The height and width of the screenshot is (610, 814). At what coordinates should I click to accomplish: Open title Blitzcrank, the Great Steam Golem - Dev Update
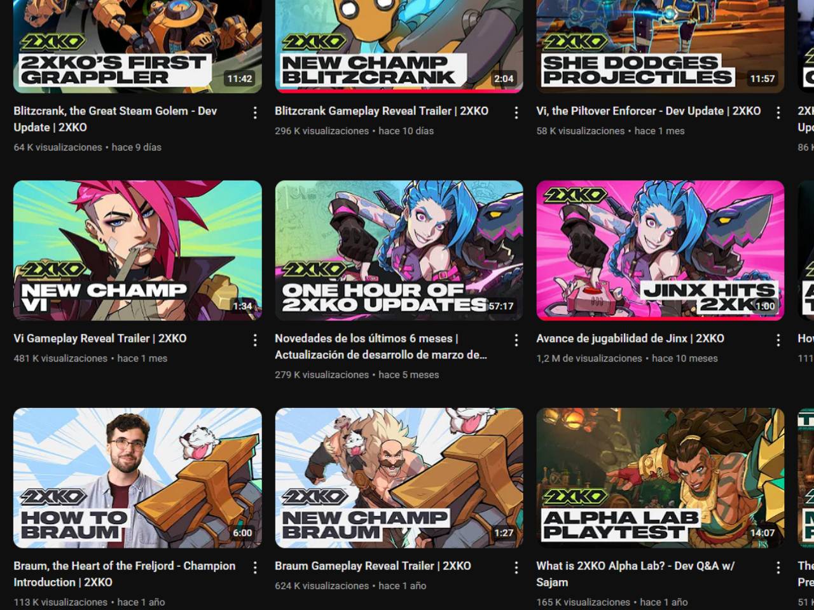pos(115,119)
